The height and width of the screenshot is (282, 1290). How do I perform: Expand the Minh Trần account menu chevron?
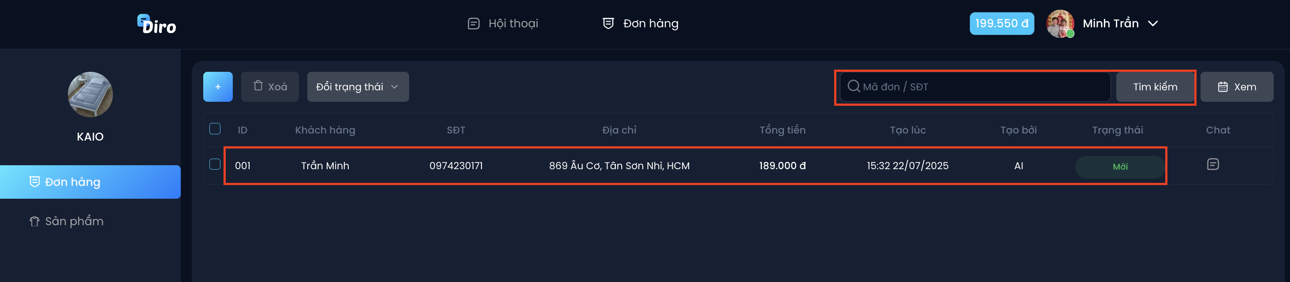point(1152,23)
